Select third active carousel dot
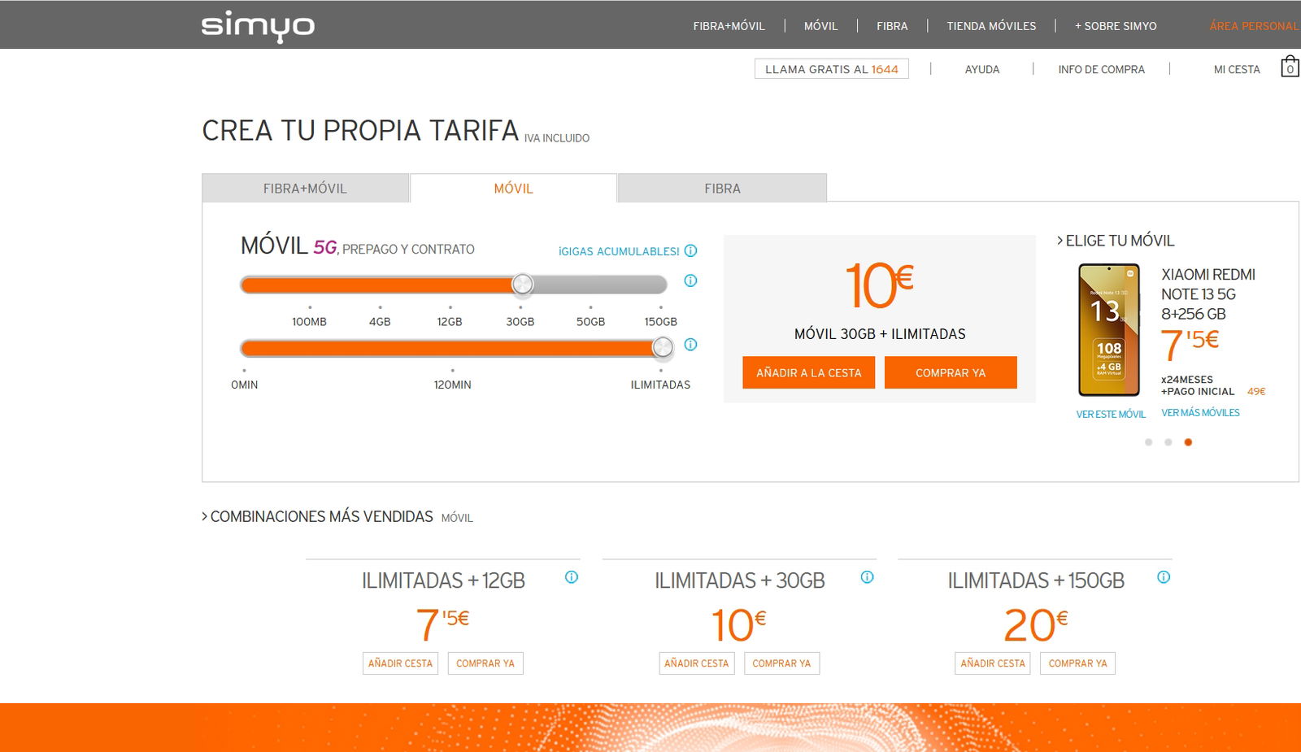Image resolution: width=1301 pixels, height=752 pixels. (1188, 442)
